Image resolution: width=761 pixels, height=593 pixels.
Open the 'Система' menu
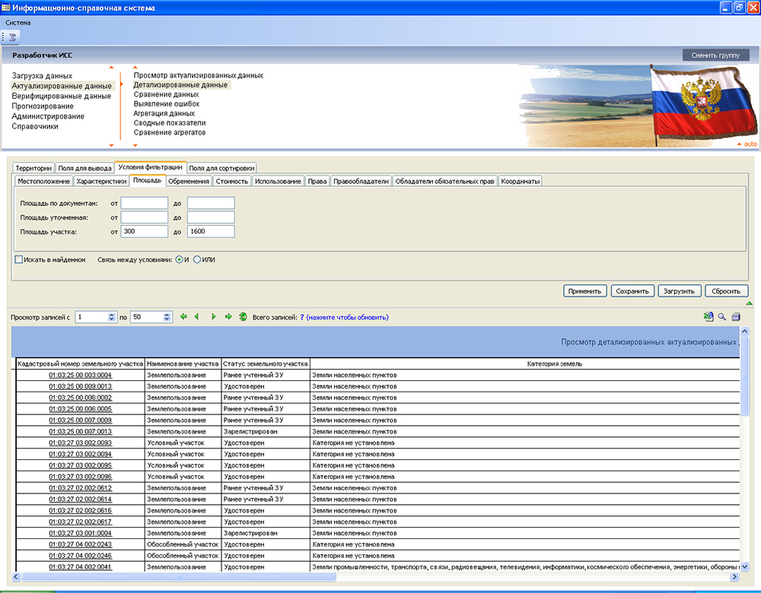[x=18, y=23]
